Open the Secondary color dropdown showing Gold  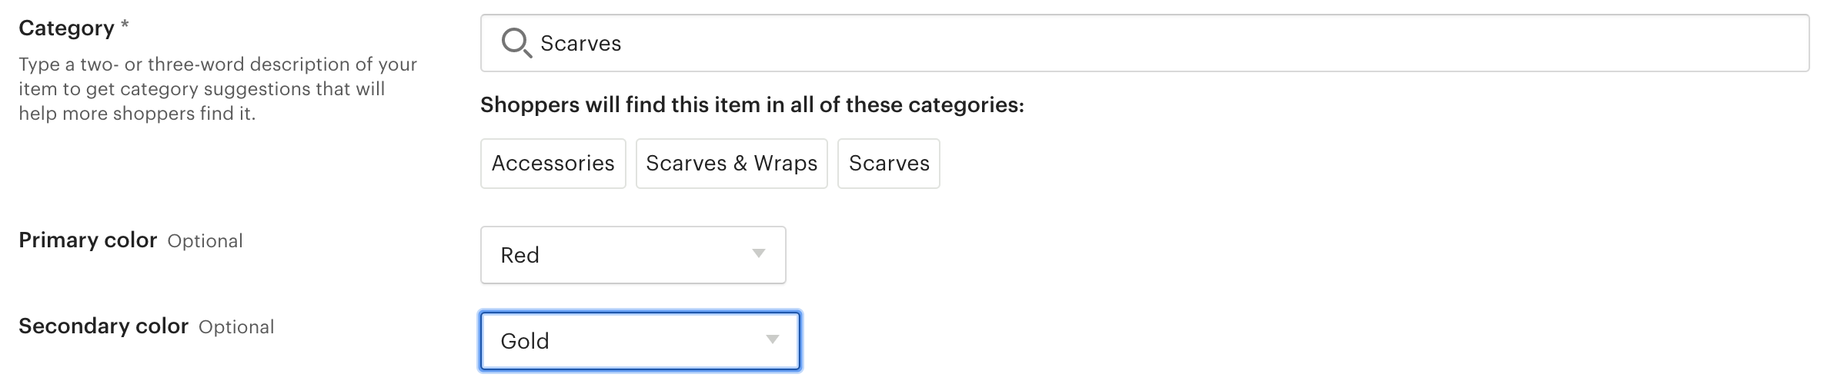tap(640, 341)
